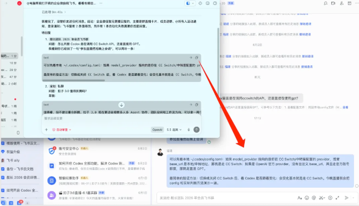Screen dimensions: 359x206
Task: Select the Codex sidebar thread marked "47 分"
Action: tap(9, 77)
